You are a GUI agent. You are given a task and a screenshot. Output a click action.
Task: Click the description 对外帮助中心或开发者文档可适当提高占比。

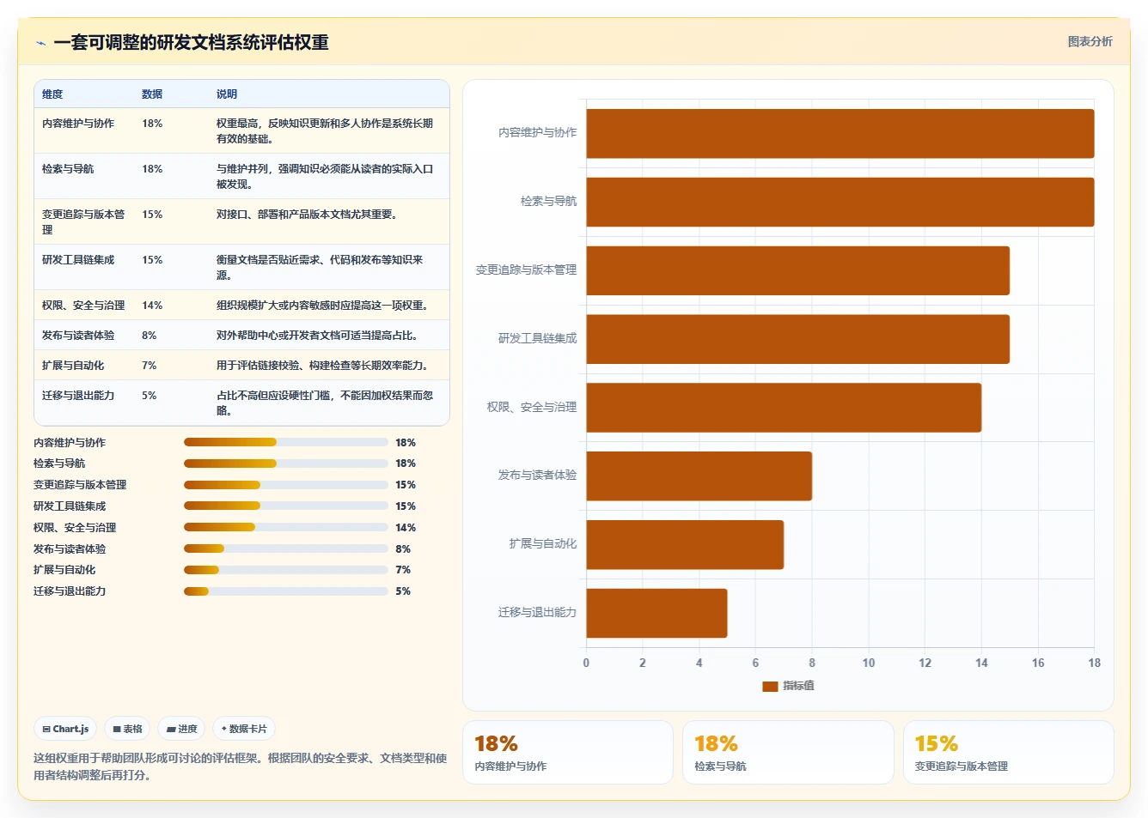318,336
